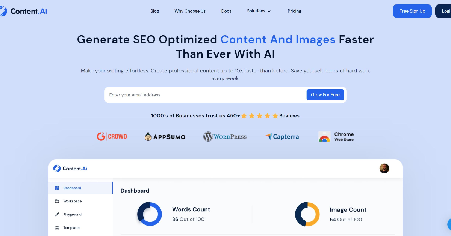
Task: Open the Docs link
Action: pos(226,11)
